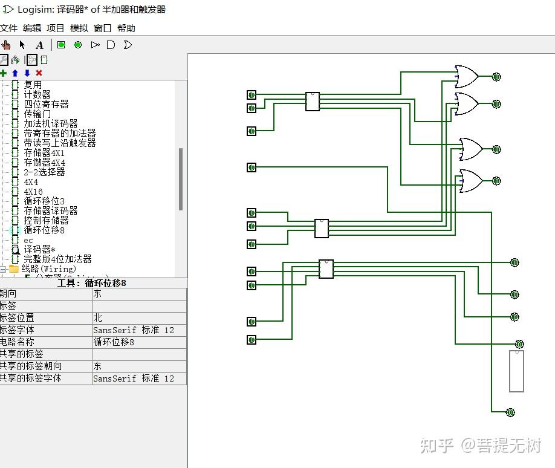
Task: Open the 文件 menu
Action: [9, 28]
